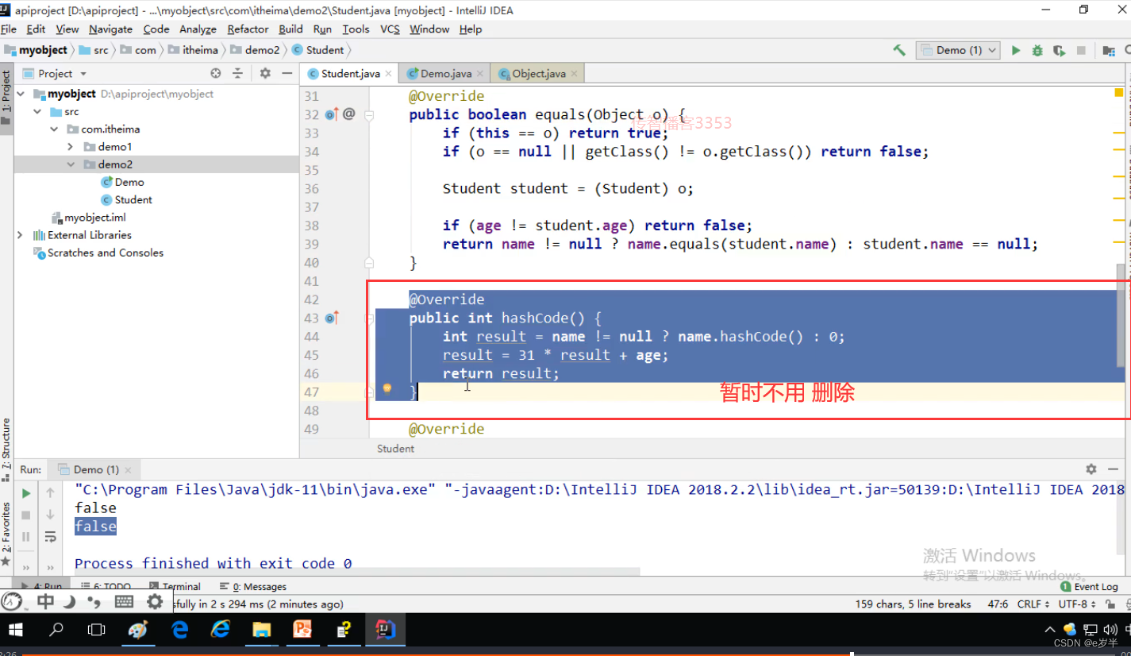Select Scratches and Consoles node
Viewport: 1131px width, 656px height.
click(x=98, y=253)
